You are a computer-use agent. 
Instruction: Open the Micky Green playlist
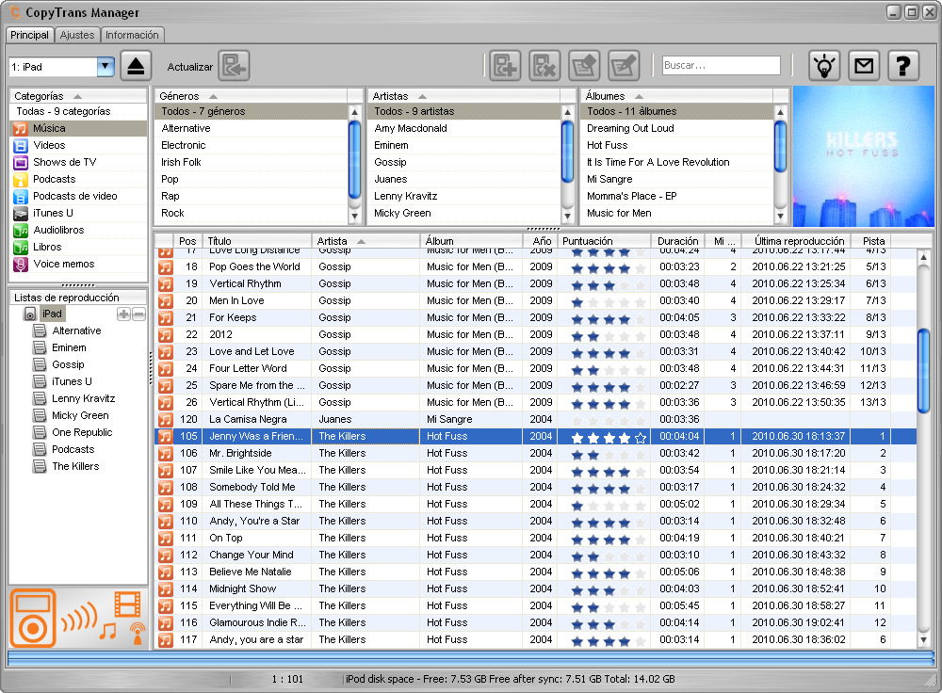point(80,415)
